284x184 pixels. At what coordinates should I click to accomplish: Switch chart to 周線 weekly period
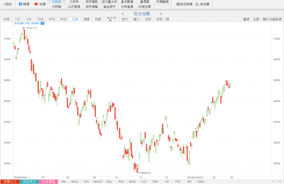pos(86,19)
